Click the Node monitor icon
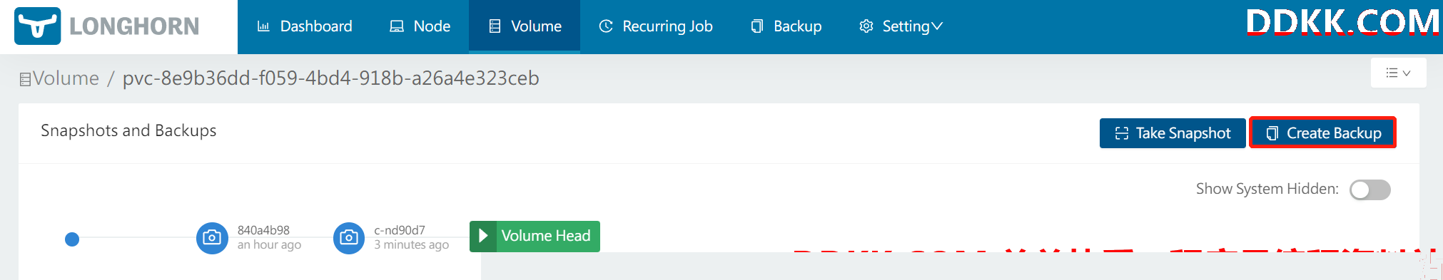Screen dimensions: 1443x280 (397, 26)
